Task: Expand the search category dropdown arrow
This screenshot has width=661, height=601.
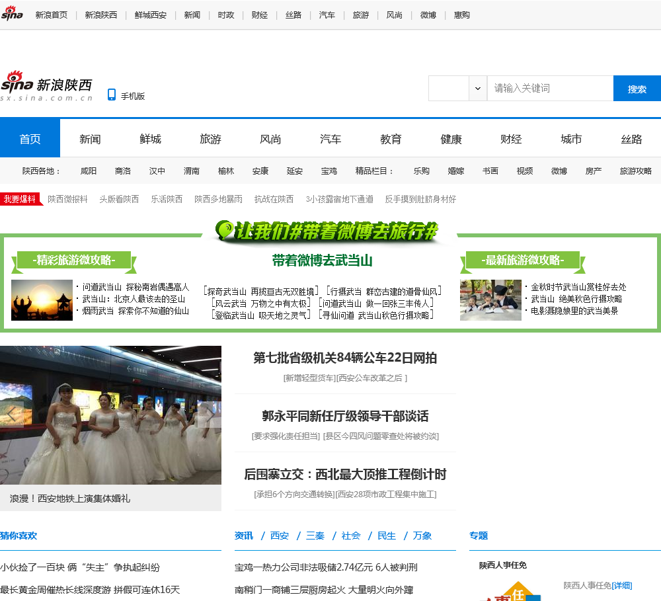Action: tap(478, 89)
